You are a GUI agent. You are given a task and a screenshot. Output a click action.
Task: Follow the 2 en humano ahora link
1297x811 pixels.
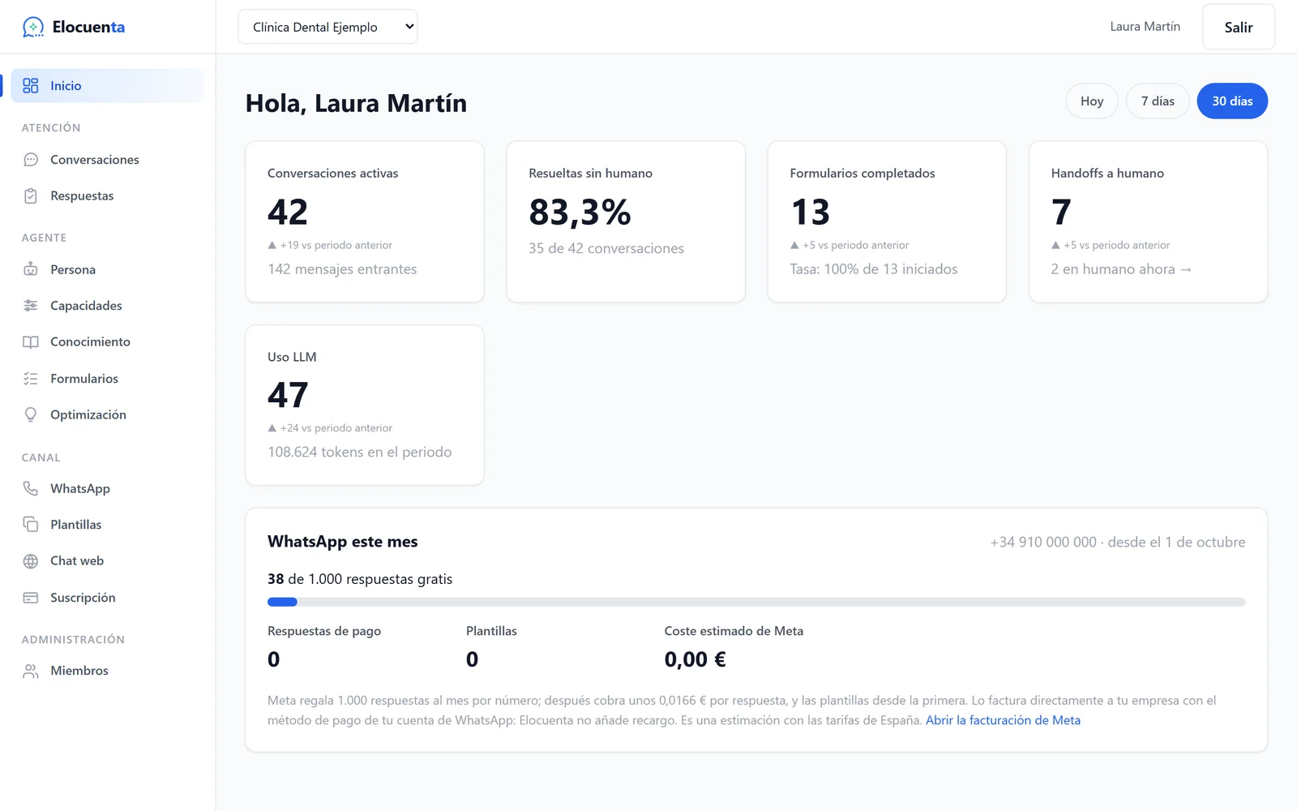click(1121, 269)
